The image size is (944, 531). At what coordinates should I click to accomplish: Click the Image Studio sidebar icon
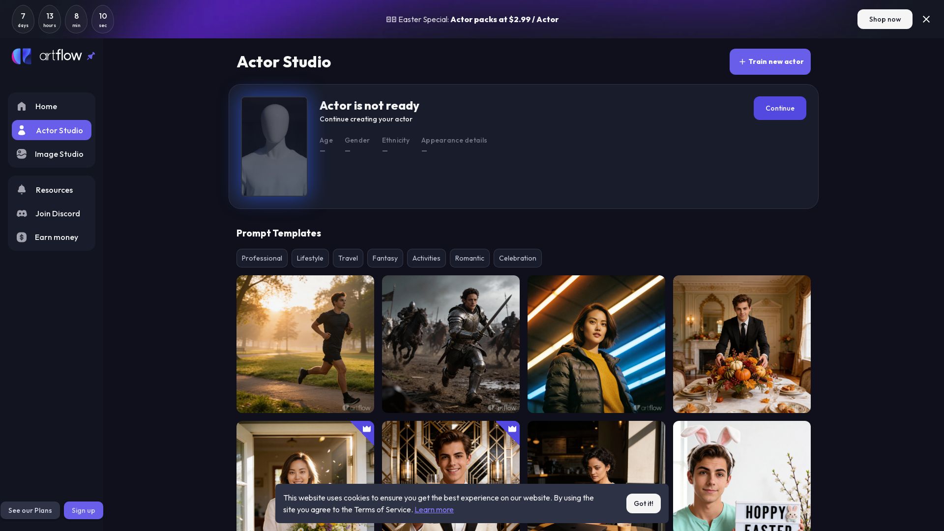point(22,154)
